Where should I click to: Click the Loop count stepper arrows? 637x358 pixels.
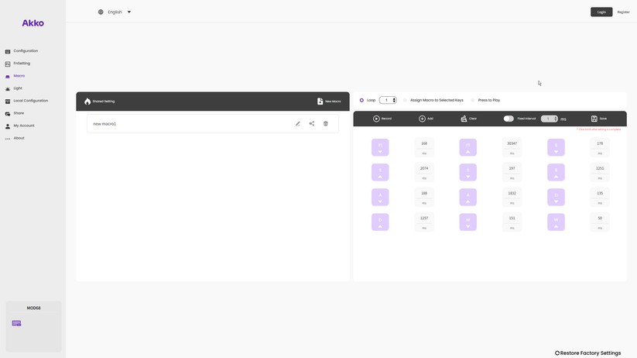[394, 100]
